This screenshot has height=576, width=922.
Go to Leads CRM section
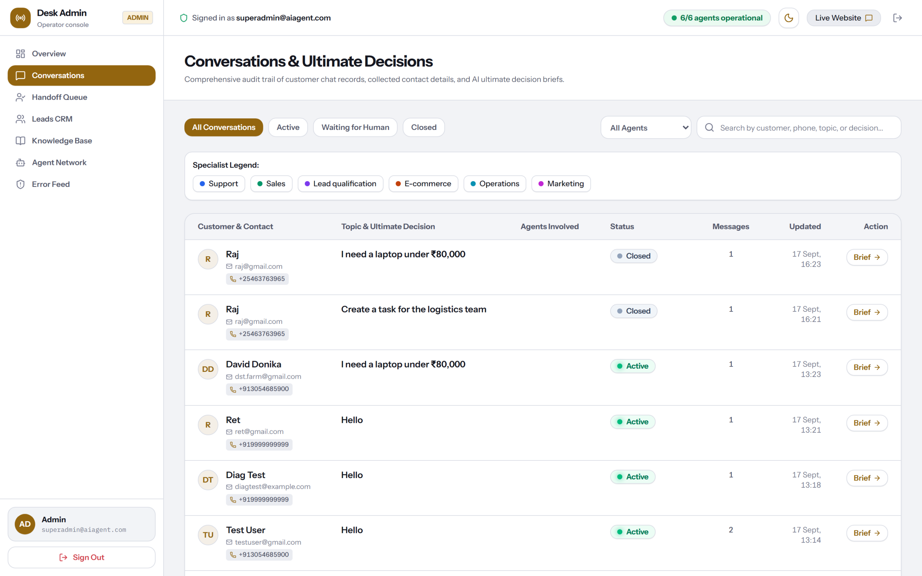(81, 119)
